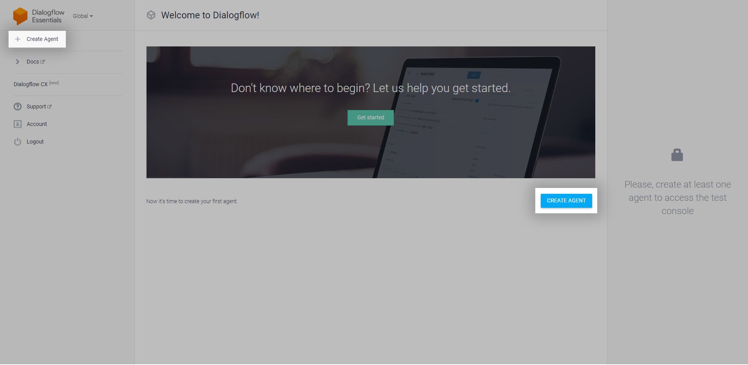Click the lock icon in the test console panel

(x=677, y=155)
